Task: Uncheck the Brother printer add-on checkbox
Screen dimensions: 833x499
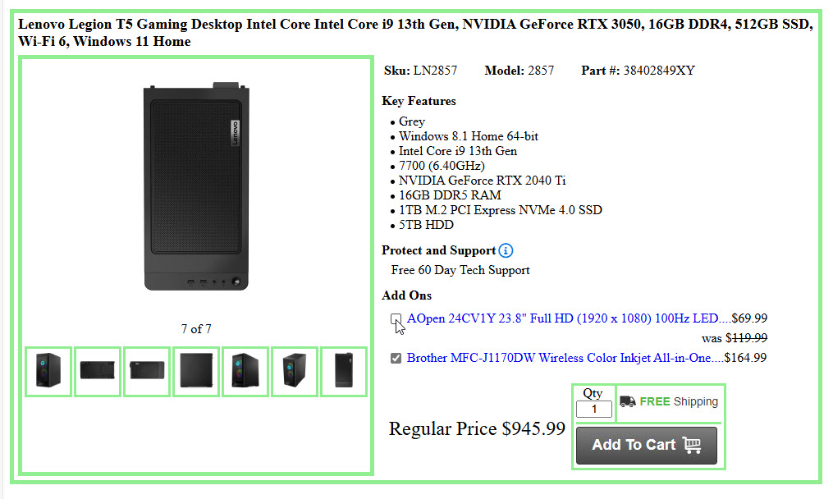Action: 396,358
